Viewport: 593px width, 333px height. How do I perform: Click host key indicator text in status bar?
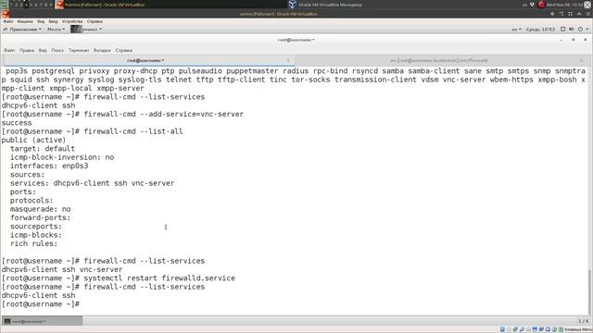click(578, 329)
